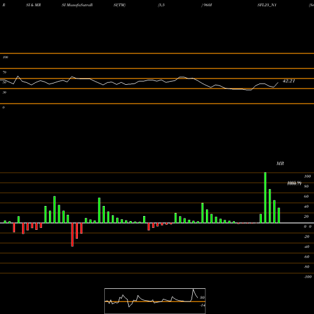Click the RSI value "42.21"
This screenshot has width=314, height=314.
click(289, 81)
